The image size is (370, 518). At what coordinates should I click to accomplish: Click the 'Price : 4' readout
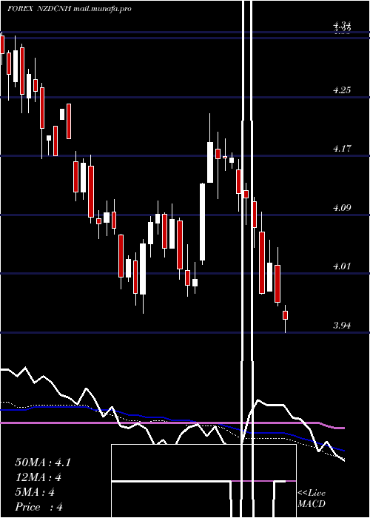(x=38, y=507)
